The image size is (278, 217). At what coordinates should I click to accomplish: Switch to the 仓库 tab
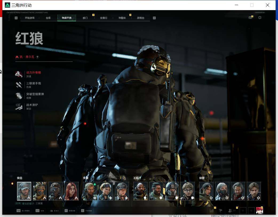click(x=48, y=18)
